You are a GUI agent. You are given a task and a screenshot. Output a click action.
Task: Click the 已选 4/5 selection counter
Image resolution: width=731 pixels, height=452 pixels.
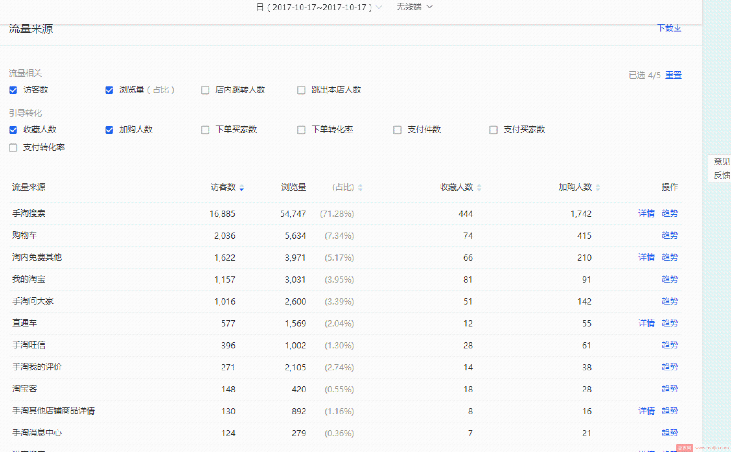(x=645, y=75)
